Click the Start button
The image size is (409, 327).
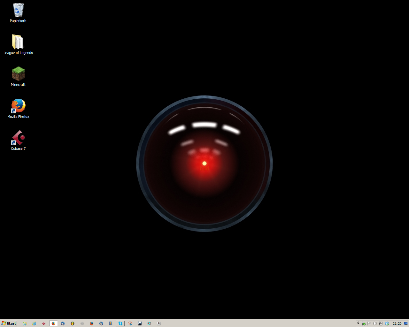pos(9,323)
